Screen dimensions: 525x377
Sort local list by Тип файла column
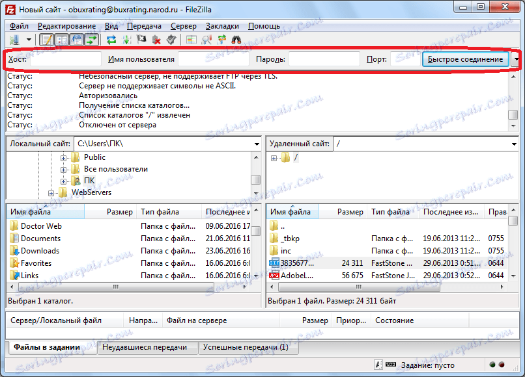pos(169,212)
